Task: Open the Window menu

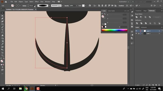Action: [48, 2]
